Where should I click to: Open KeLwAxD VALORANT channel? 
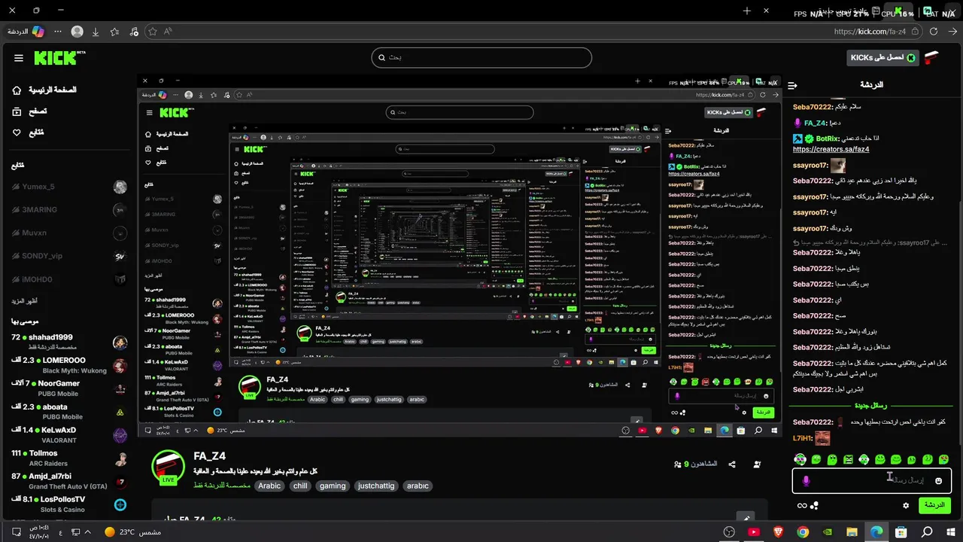[x=69, y=435]
